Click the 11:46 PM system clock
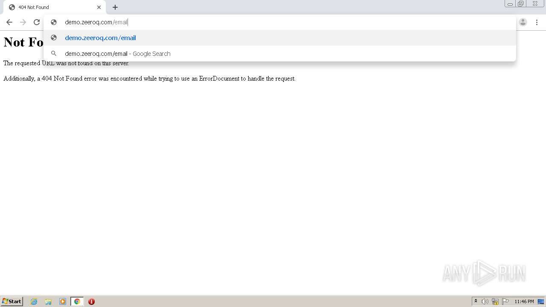This screenshot has width=546, height=307. click(524, 301)
